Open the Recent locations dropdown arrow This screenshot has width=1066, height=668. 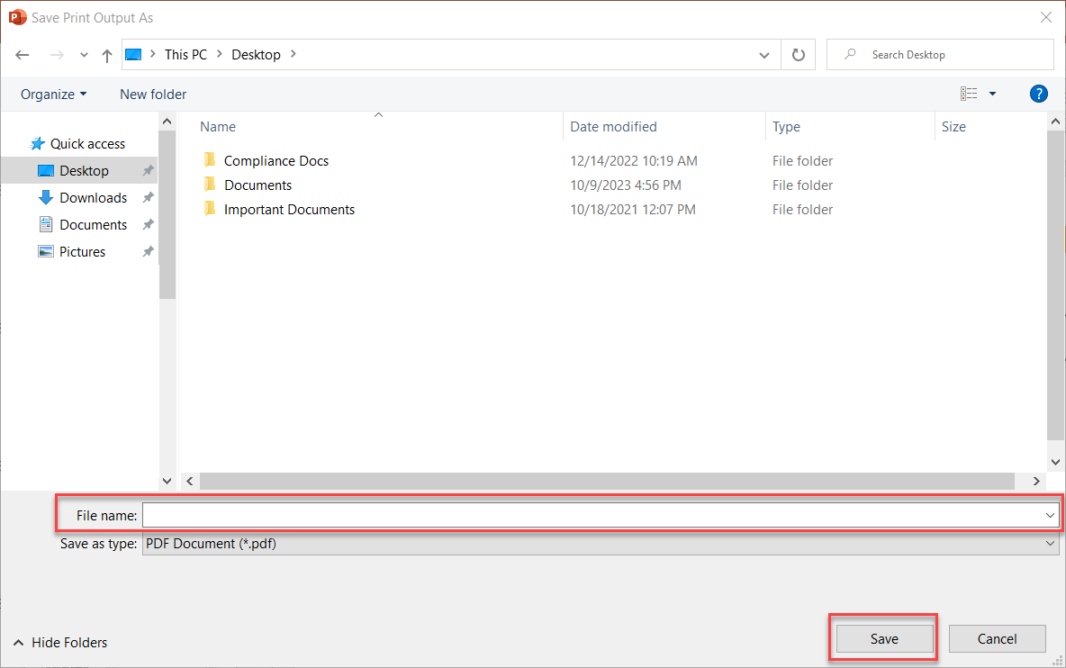[x=84, y=55]
